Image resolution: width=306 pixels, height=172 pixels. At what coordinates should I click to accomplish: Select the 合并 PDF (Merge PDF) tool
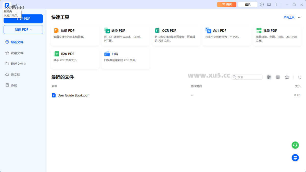[x=227, y=35]
